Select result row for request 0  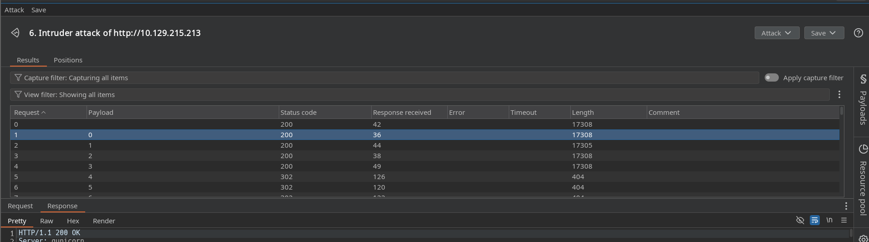(x=424, y=124)
